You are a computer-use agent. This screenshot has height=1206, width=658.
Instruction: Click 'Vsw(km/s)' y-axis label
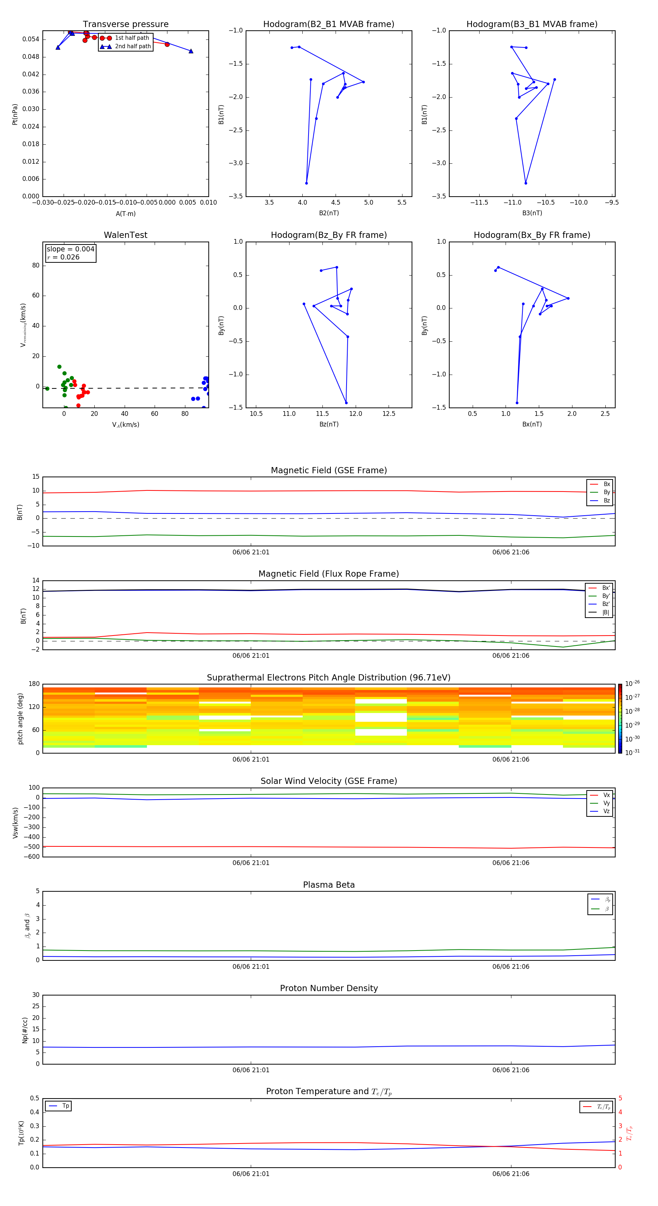[x=15, y=823]
